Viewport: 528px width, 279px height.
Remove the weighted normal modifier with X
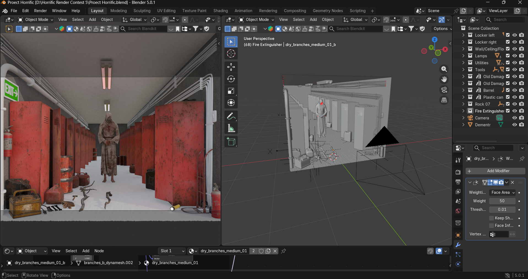pyautogui.click(x=513, y=183)
